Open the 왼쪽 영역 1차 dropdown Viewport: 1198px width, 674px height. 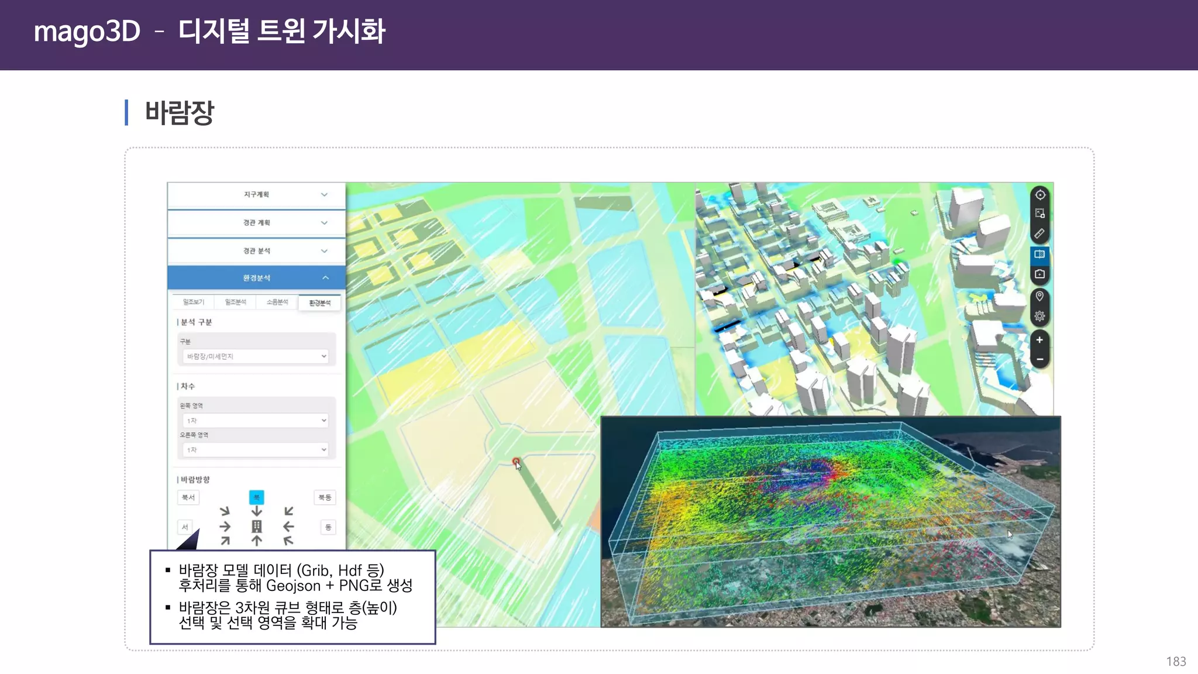(x=256, y=421)
